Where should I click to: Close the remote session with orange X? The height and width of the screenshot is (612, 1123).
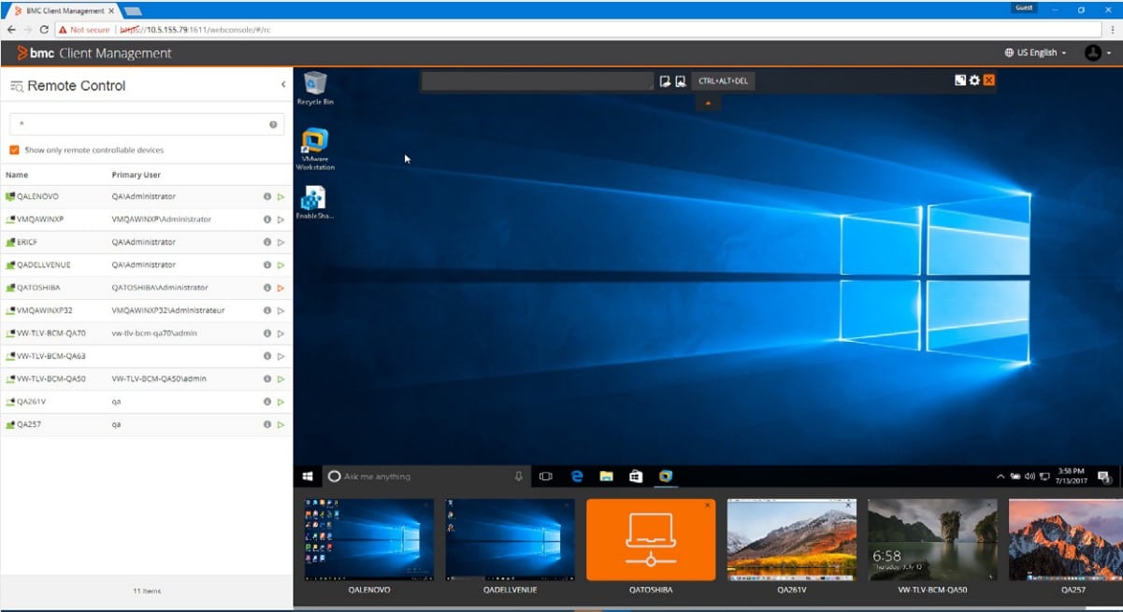(x=989, y=80)
